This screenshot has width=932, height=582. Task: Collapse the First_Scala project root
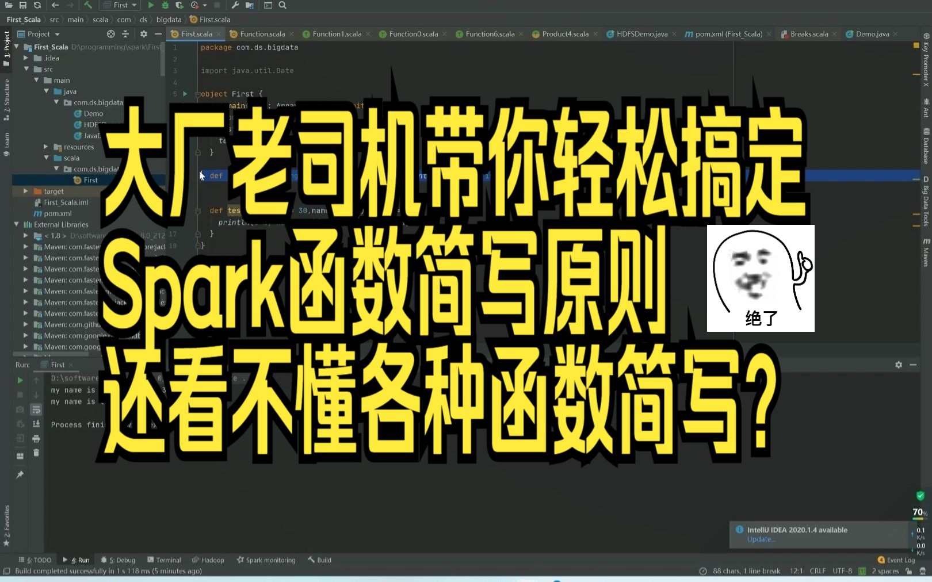pyautogui.click(x=17, y=47)
